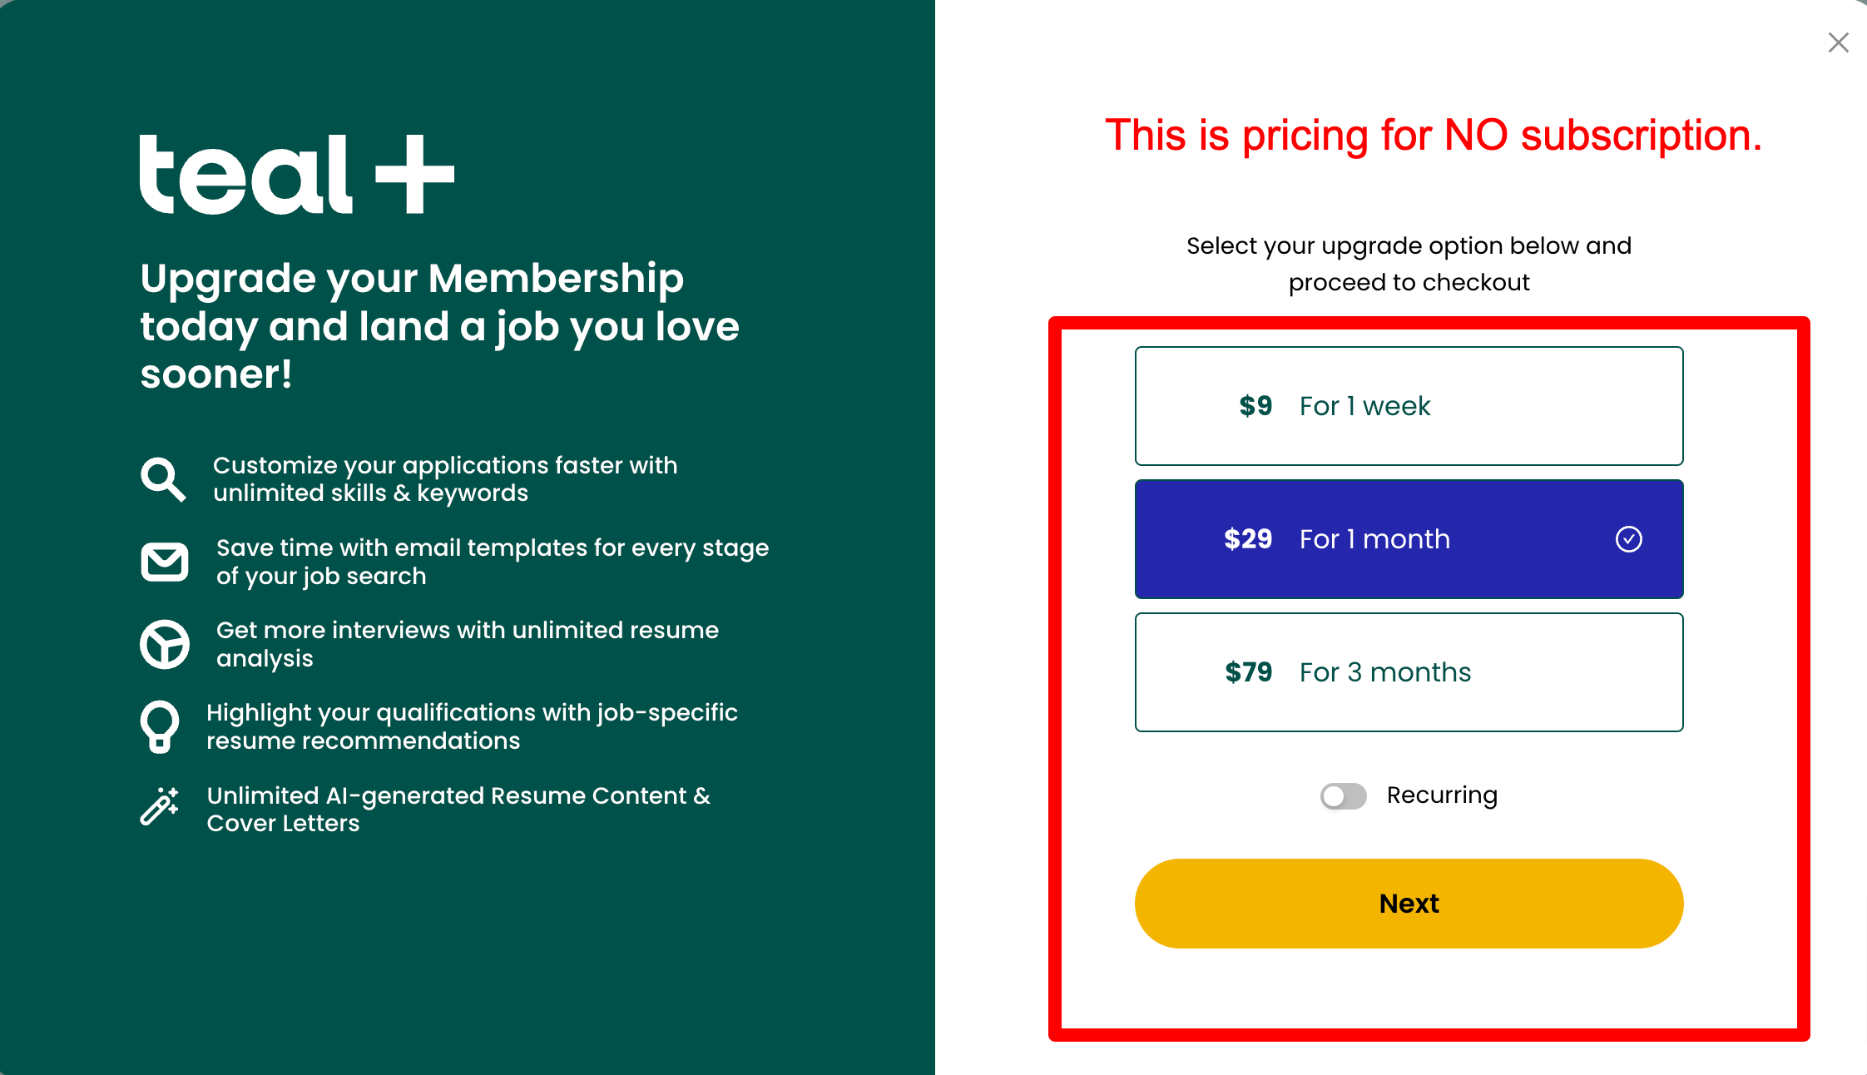The width and height of the screenshot is (1867, 1075).
Task: Select the $9 for 1 week plan
Action: (x=1409, y=406)
